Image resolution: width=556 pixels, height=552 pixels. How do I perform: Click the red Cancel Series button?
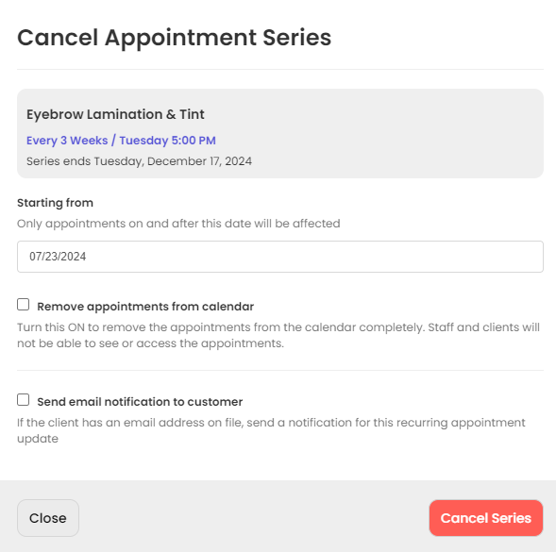coord(486,518)
